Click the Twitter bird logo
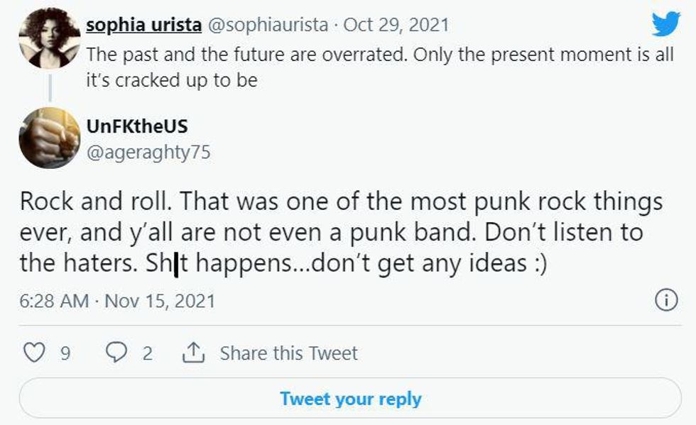 (x=665, y=25)
